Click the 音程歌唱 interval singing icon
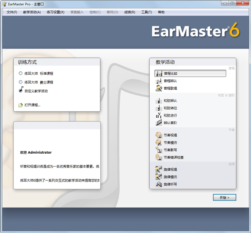Image resolution: width=251 pixels, height=233 pixels. (x=159, y=88)
